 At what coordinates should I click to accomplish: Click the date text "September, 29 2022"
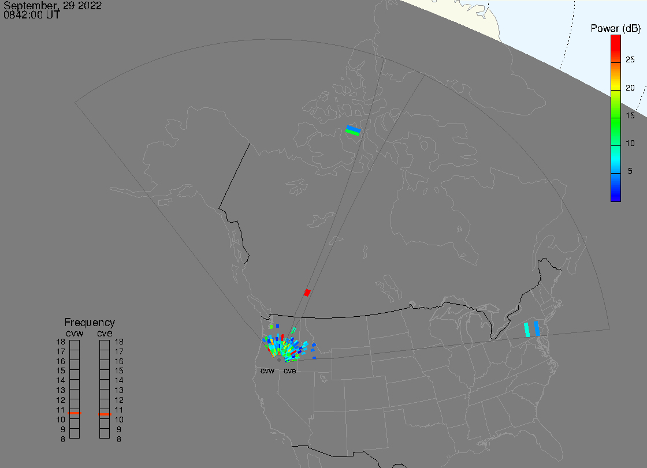coord(53,6)
